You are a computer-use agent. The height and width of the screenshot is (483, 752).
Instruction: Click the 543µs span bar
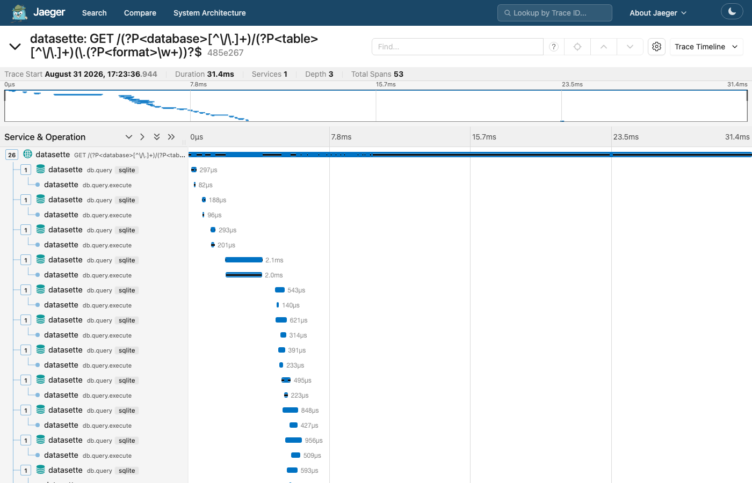click(280, 290)
